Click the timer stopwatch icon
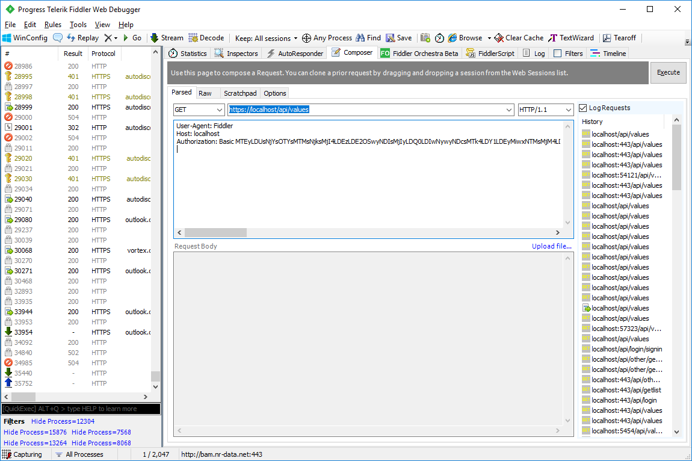This screenshot has width=692, height=461. (x=439, y=38)
